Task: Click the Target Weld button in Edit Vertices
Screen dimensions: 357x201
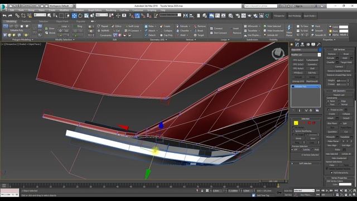Action: coord(346,62)
